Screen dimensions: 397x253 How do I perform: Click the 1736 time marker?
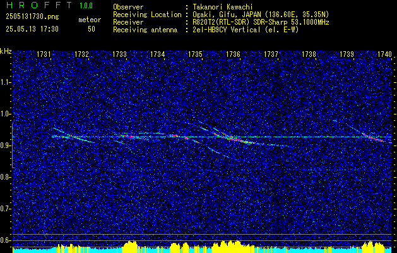pos(233,54)
